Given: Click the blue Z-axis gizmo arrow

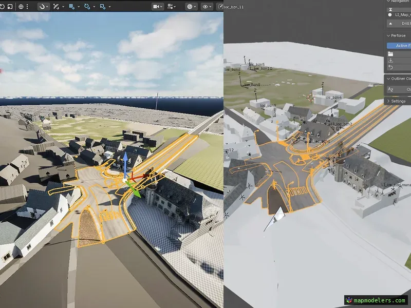Looking at the screenshot, I should (x=125, y=158).
